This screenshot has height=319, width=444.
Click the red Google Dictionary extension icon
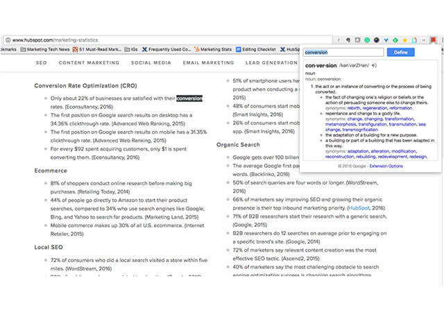click(433, 40)
